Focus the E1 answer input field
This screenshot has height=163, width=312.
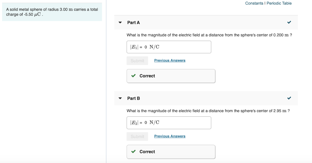click(x=169, y=47)
